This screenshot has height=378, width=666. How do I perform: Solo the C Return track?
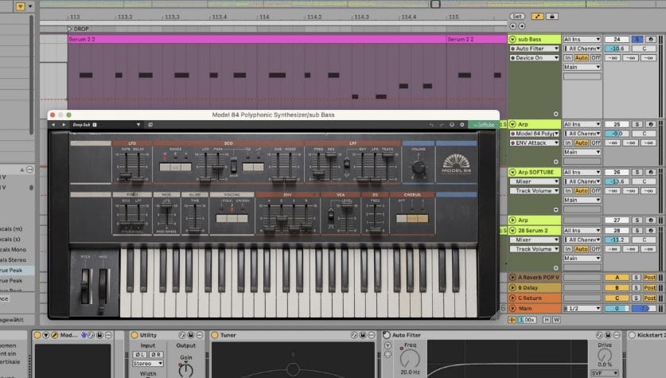[636, 298]
